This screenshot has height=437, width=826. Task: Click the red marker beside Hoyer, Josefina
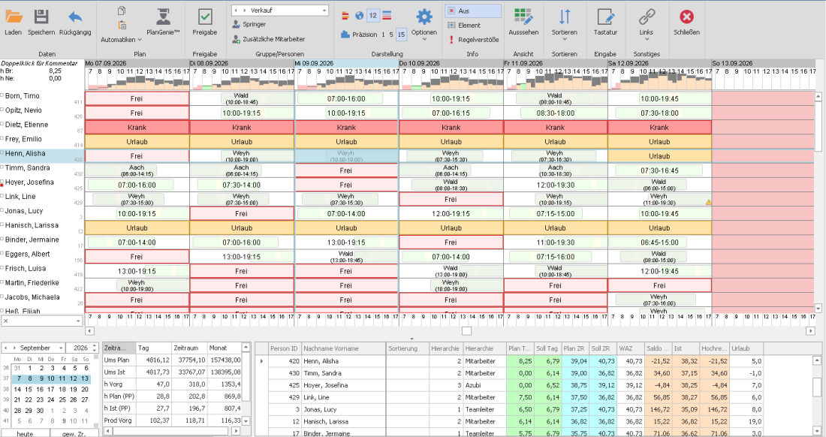[2, 185]
